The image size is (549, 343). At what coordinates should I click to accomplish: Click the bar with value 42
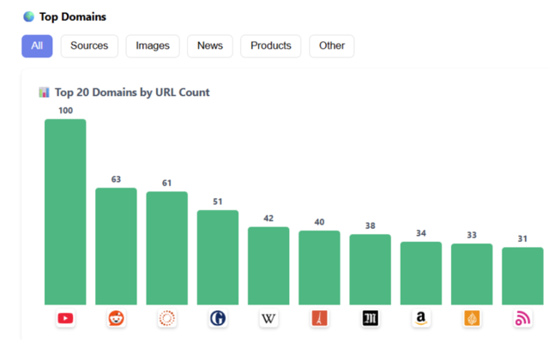pos(268,266)
